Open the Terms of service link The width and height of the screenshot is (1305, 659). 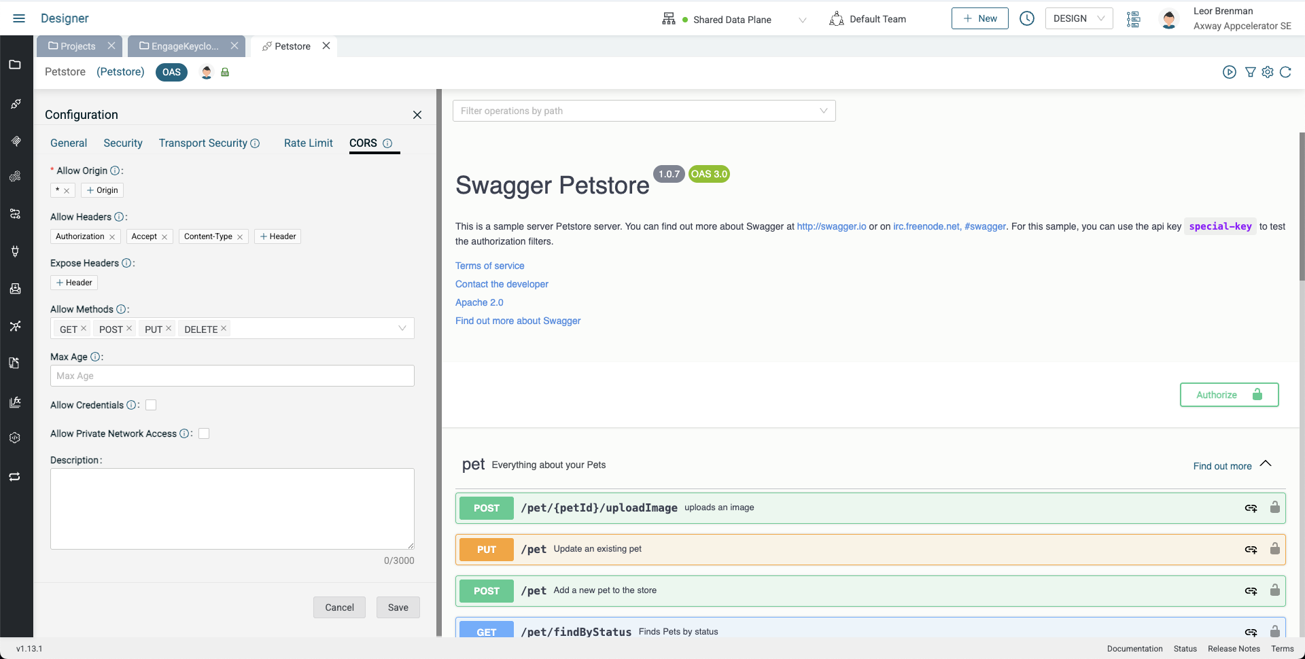pyautogui.click(x=489, y=266)
